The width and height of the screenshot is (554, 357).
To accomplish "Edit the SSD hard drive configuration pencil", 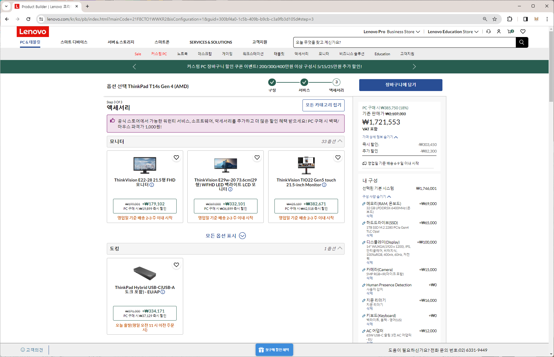I will click(x=364, y=223).
